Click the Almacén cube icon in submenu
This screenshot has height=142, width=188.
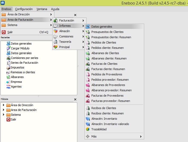pyautogui.click(x=55, y=31)
